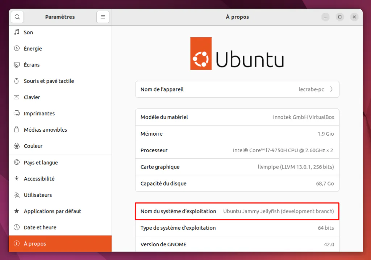Click the Carte graphique label
This screenshot has width=371, height=260.
coord(160,167)
